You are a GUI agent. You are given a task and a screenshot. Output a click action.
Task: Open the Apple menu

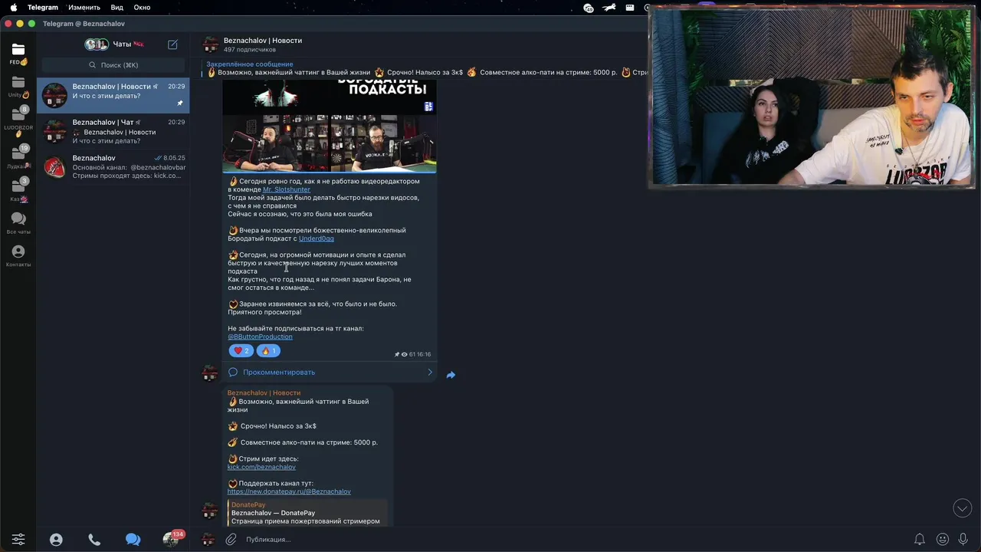pos(13,7)
